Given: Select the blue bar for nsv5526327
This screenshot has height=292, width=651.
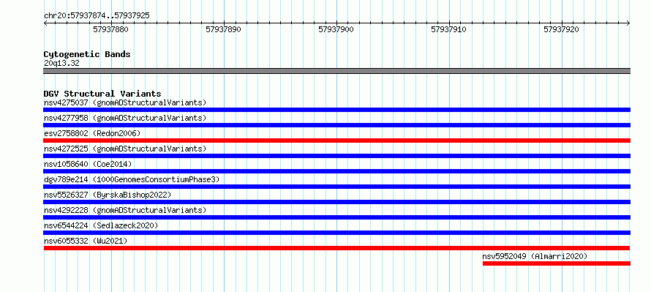Looking at the screenshot, I should click(x=336, y=202).
